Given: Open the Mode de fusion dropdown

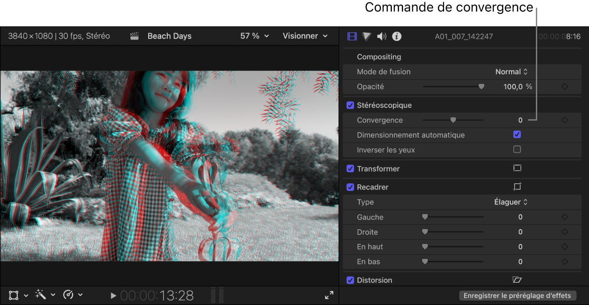Looking at the screenshot, I should click(x=511, y=71).
